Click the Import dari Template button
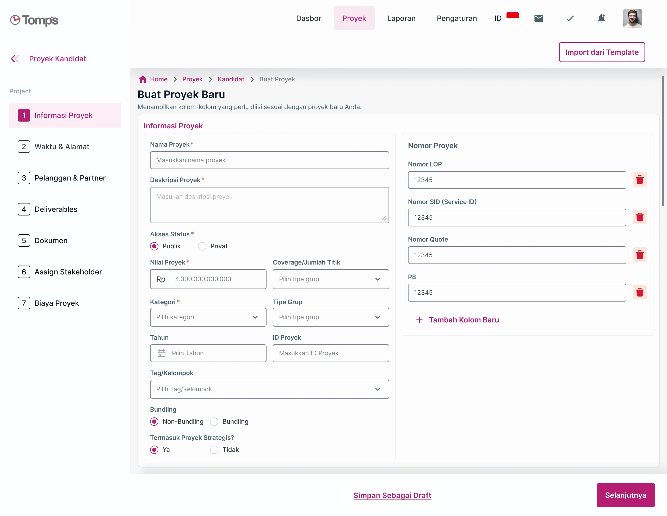The width and height of the screenshot is (667, 516). pyautogui.click(x=602, y=52)
